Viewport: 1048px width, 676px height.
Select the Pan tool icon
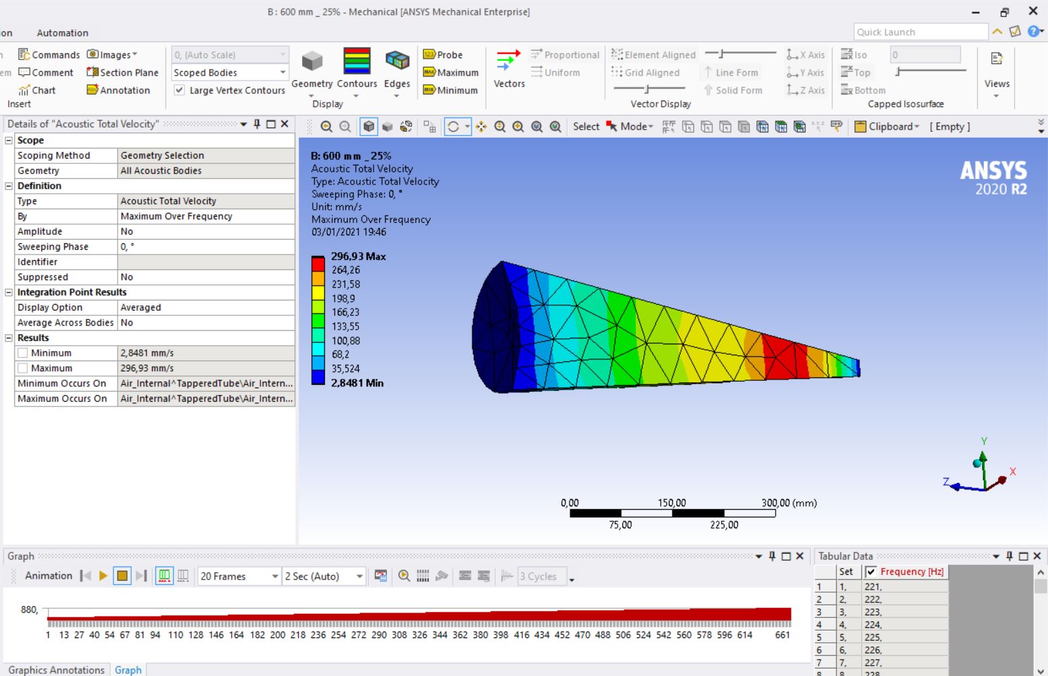481,126
